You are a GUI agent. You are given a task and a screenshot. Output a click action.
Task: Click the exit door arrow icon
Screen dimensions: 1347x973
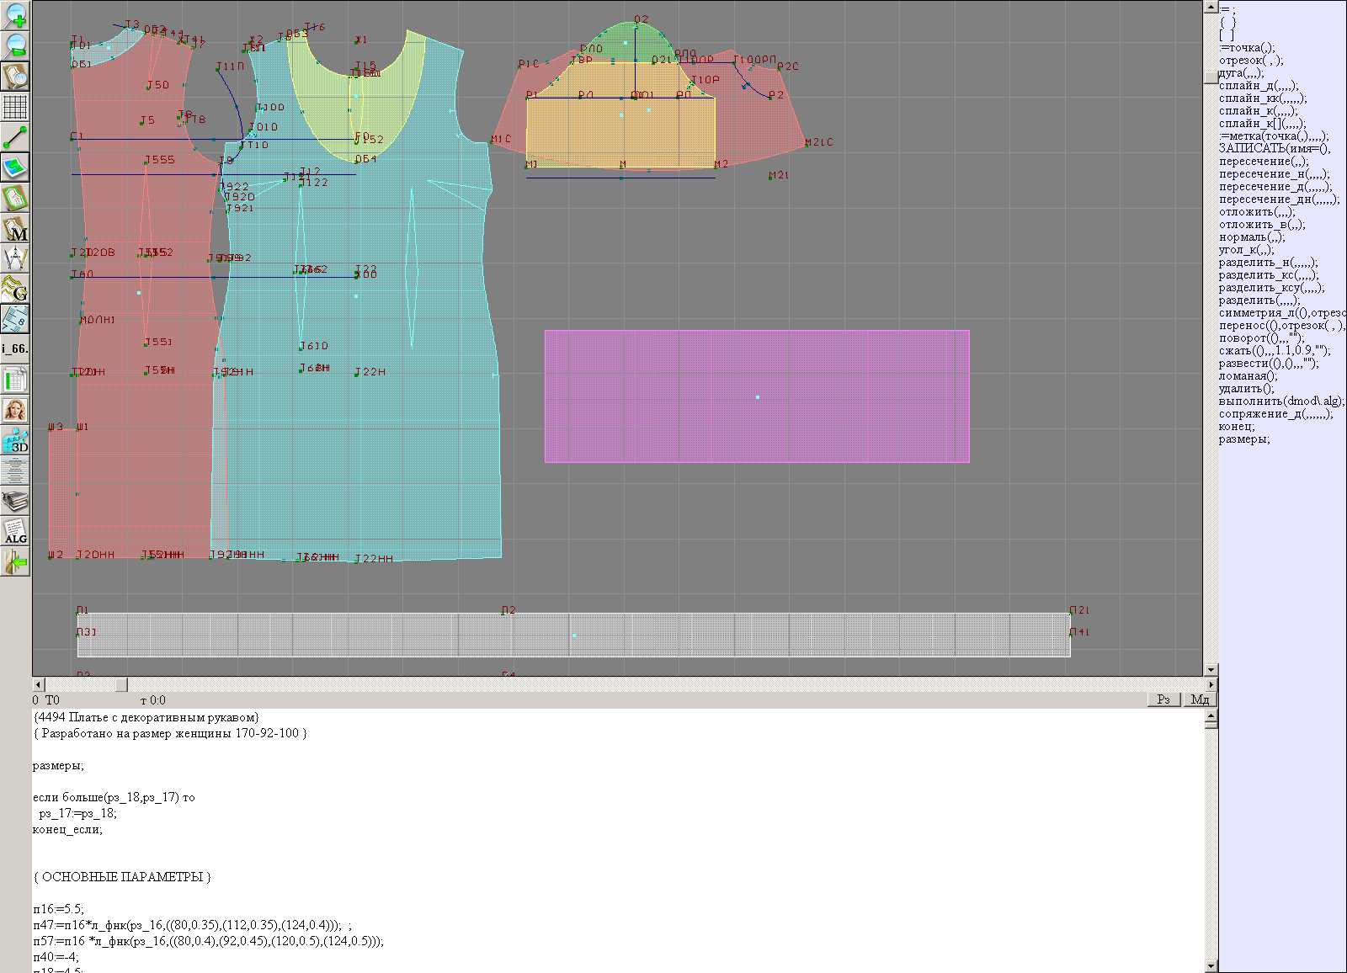coord(15,561)
